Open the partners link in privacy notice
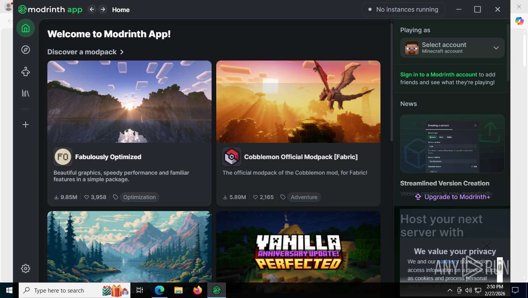 pyautogui.click(x=448, y=262)
